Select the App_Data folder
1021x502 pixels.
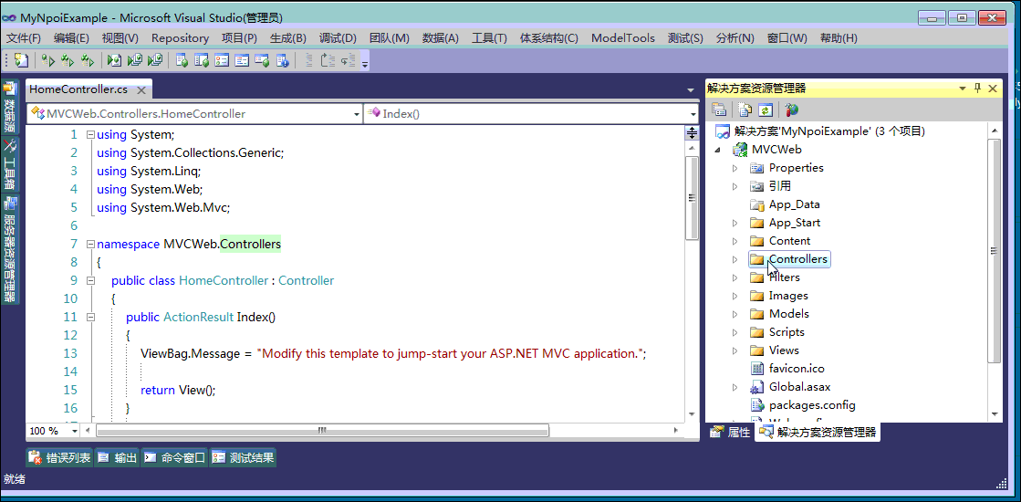coord(786,204)
